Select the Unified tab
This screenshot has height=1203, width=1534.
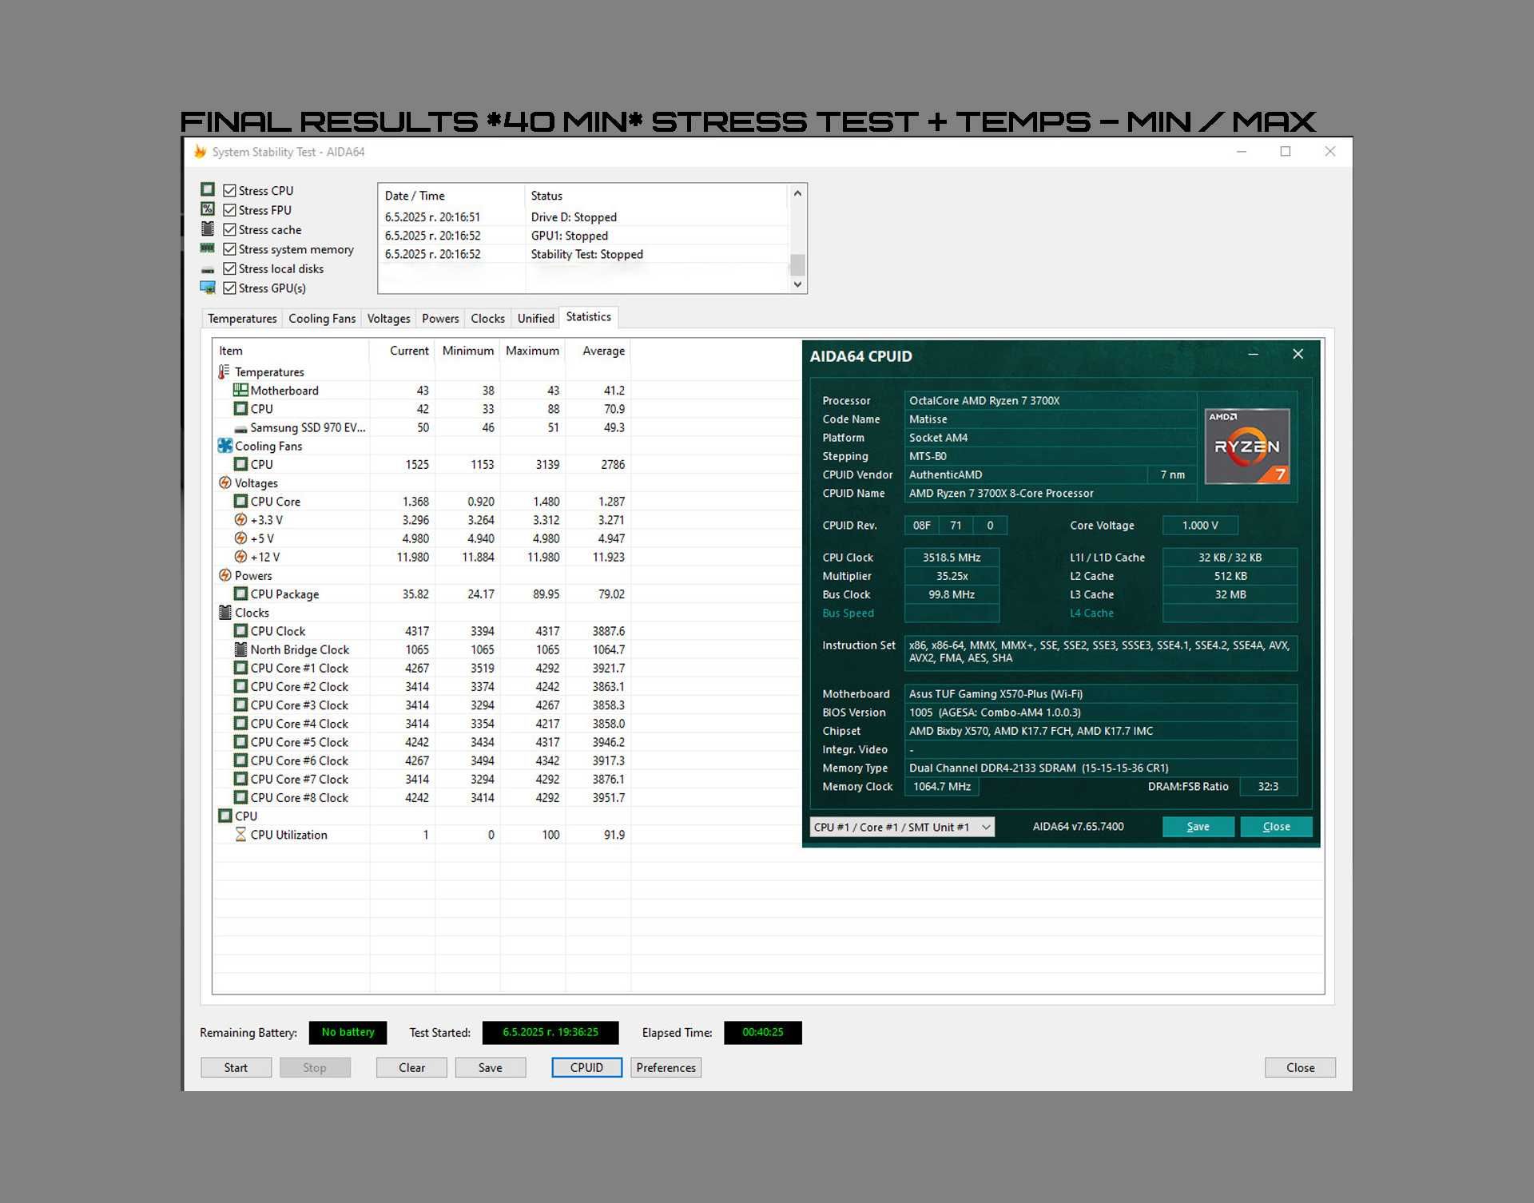535,319
